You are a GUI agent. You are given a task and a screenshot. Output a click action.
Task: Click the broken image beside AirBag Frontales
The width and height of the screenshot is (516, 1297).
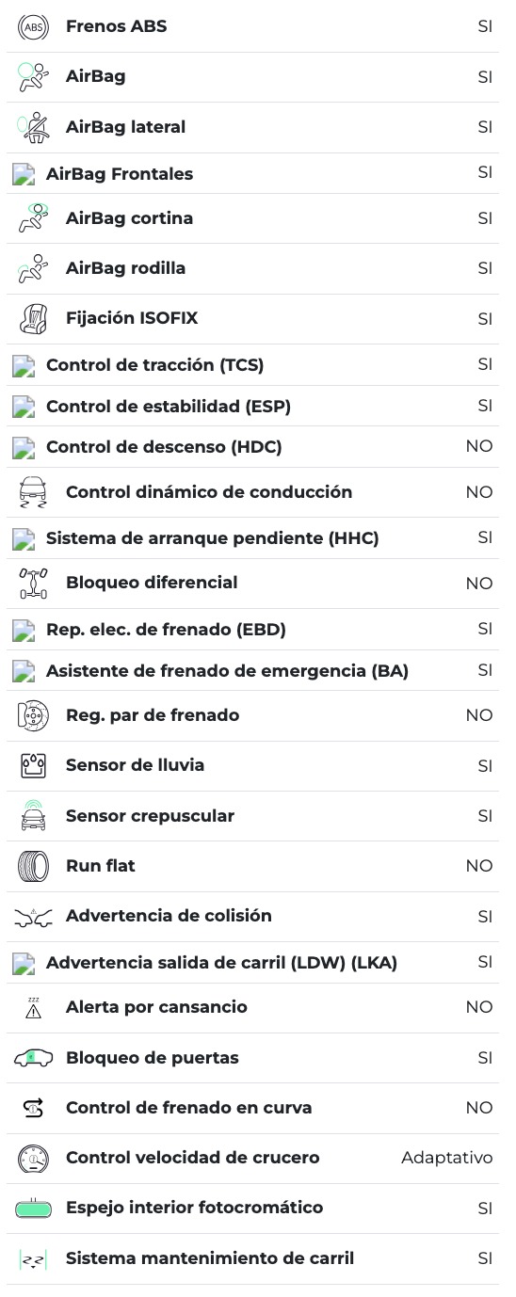pyautogui.click(x=24, y=174)
